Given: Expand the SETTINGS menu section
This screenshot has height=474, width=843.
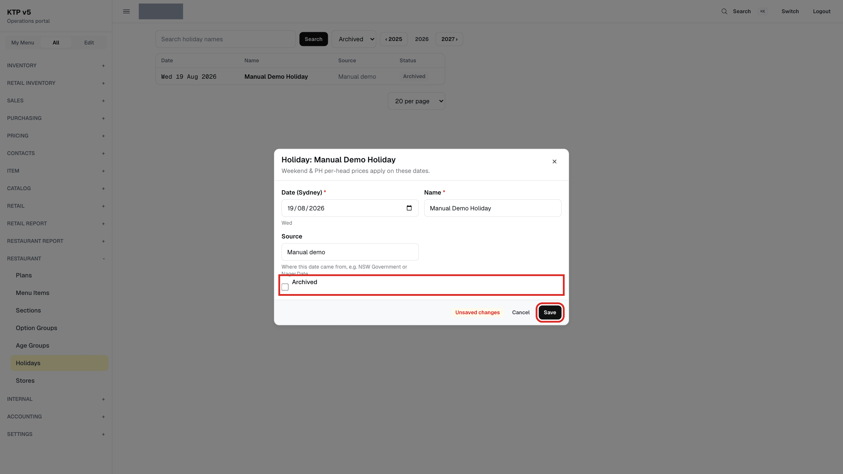Looking at the screenshot, I should (x=56, y=434).
